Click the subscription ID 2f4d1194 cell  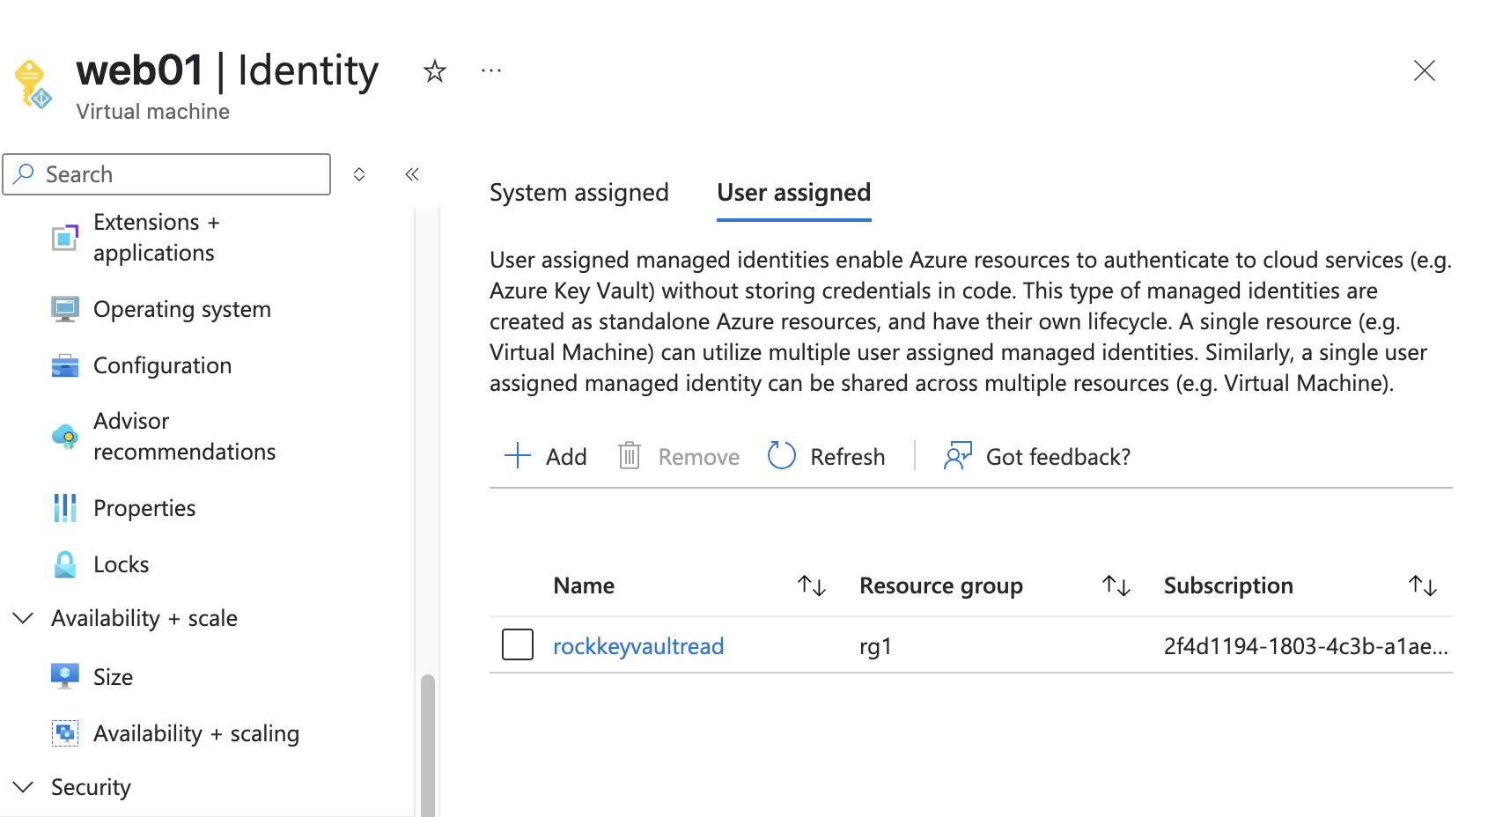click(x=1306, y=646)
